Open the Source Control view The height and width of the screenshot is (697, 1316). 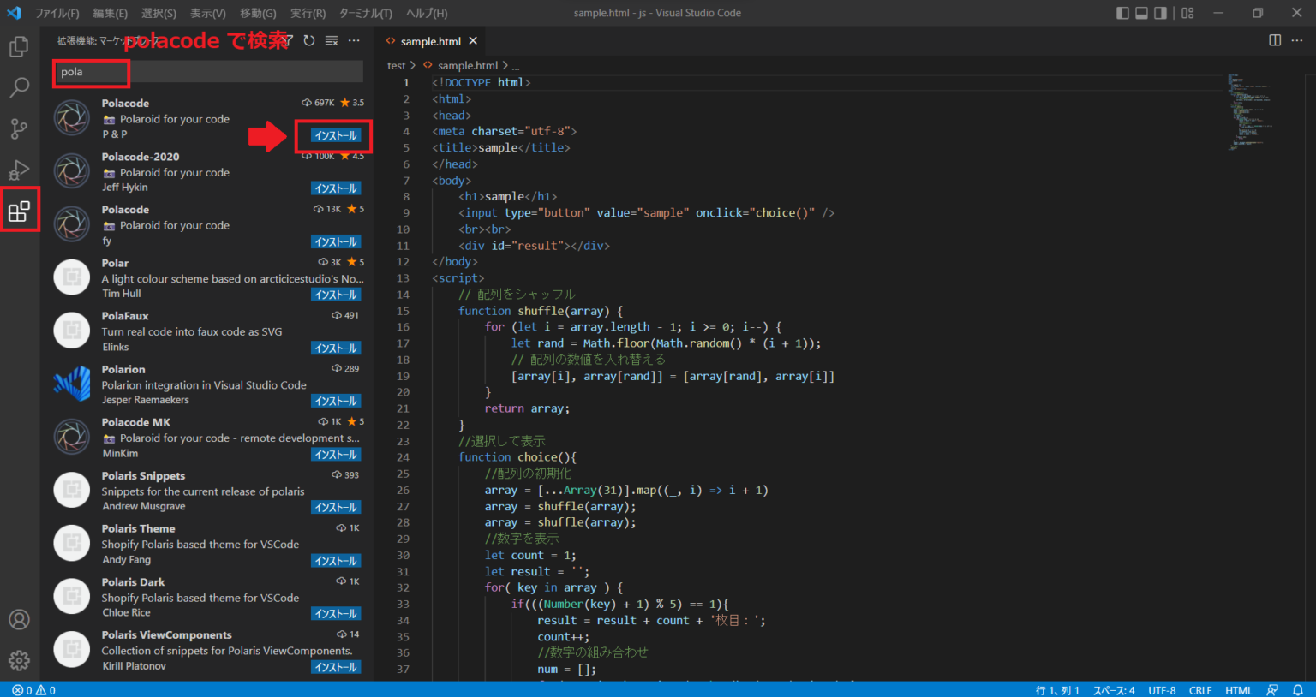point(19,128)
